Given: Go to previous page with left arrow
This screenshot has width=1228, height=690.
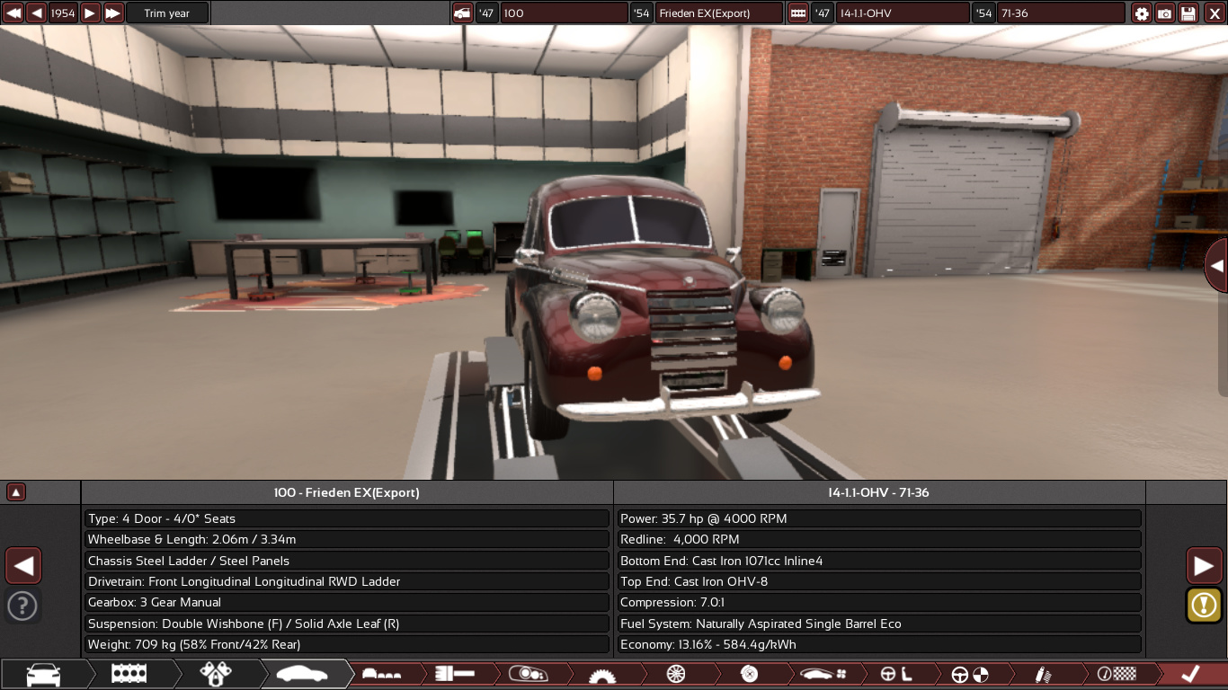Looking at the screenshot, I should (23, 566).
